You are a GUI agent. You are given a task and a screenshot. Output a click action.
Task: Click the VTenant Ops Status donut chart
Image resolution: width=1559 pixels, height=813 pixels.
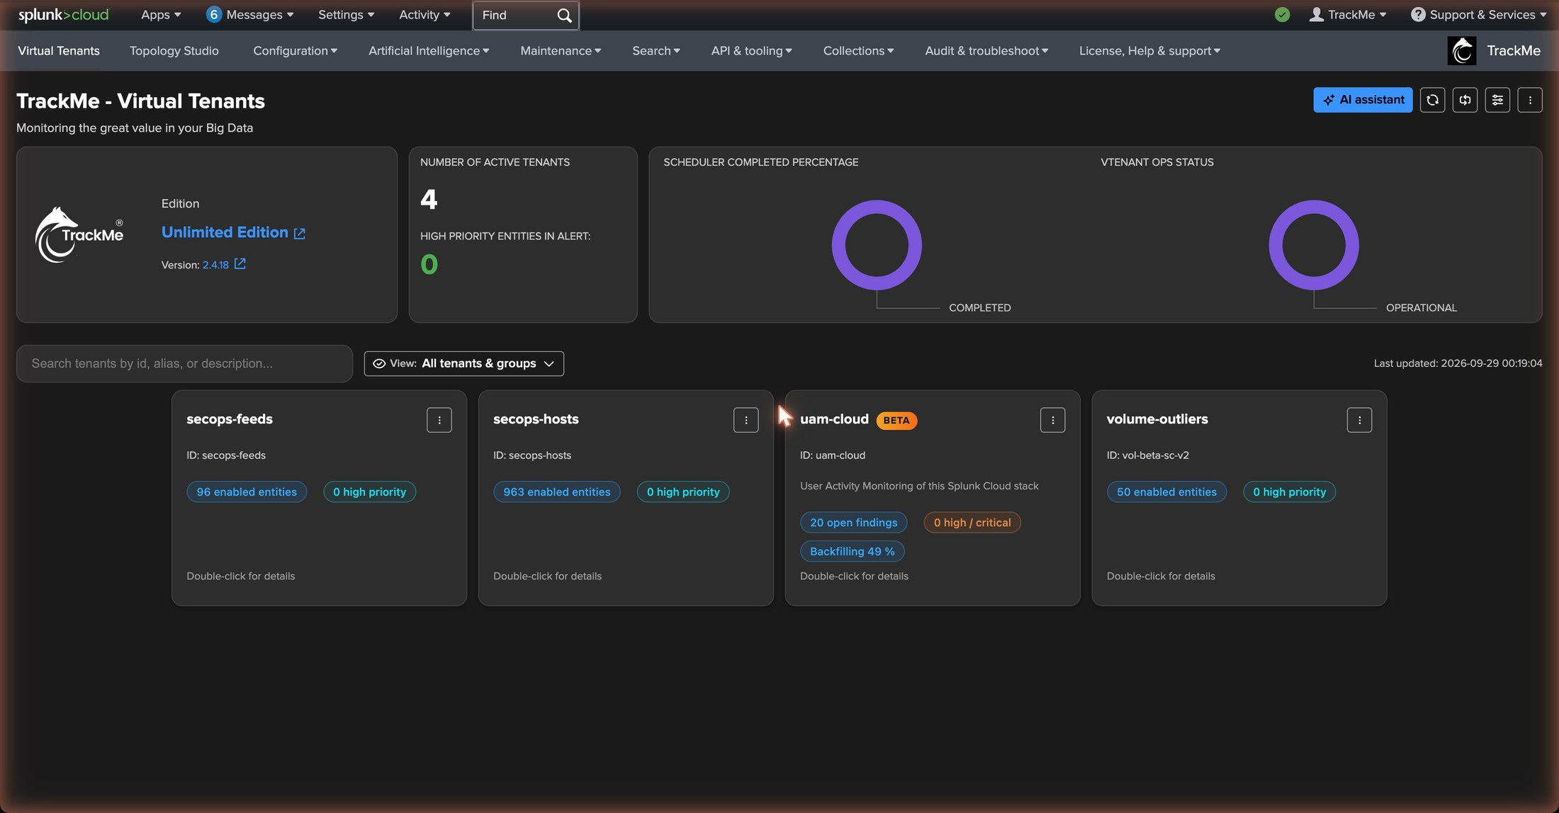coord(1314,245)
